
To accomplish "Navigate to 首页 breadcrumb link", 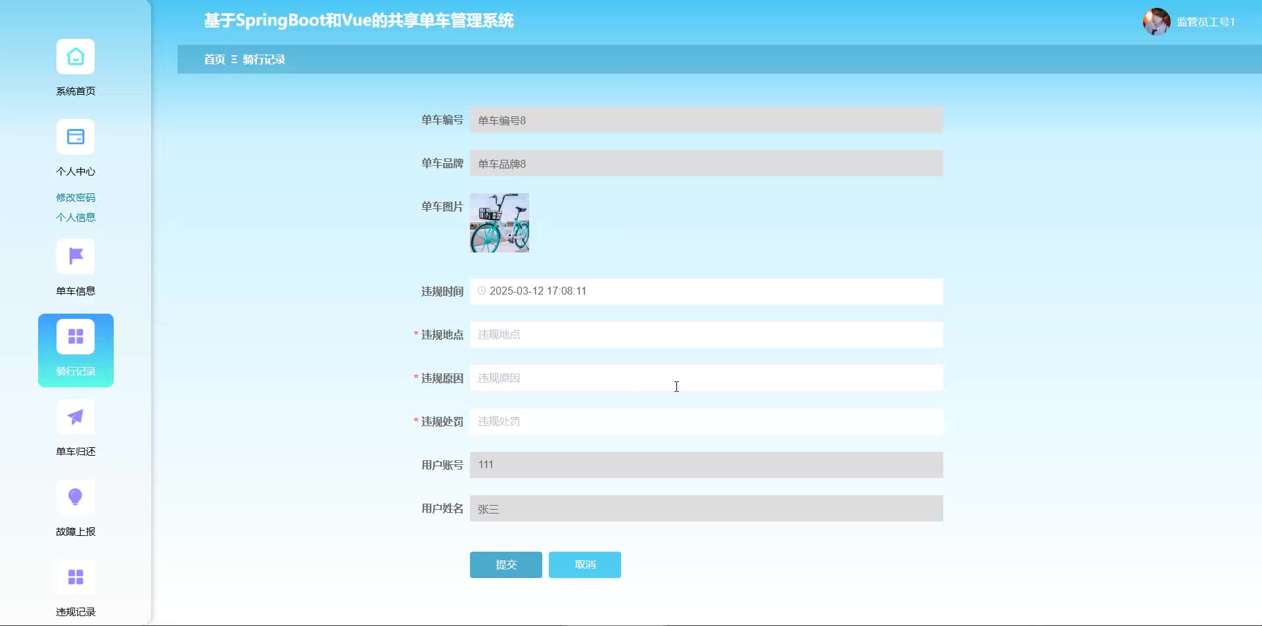I will point(214,59).
